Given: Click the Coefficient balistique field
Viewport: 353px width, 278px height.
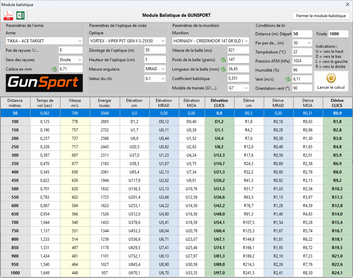Looking at the screenshot, I should [x=238, y=78].
